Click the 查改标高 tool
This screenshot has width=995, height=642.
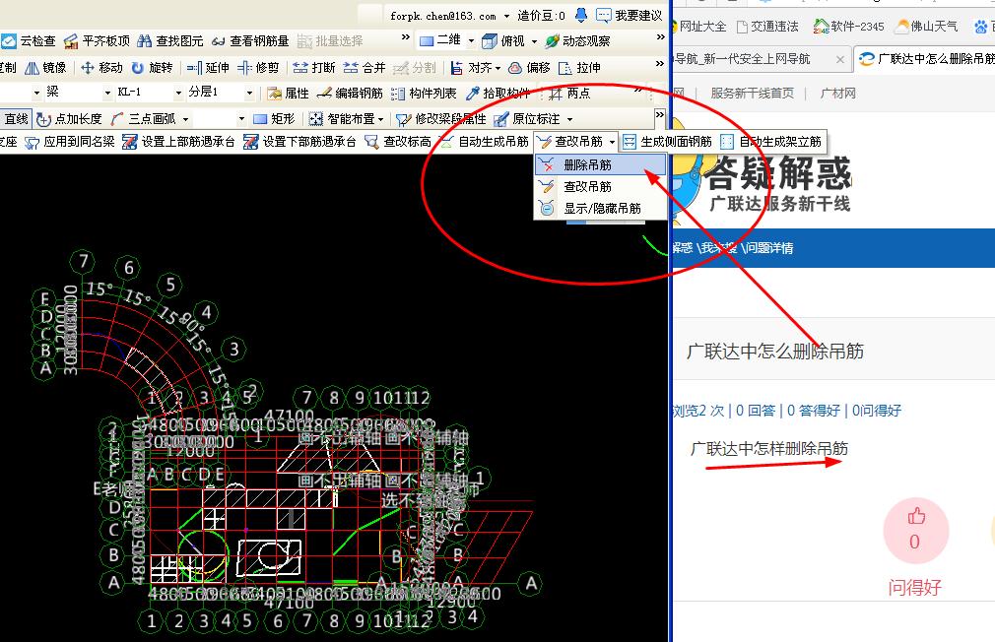[x=398, y=142]
